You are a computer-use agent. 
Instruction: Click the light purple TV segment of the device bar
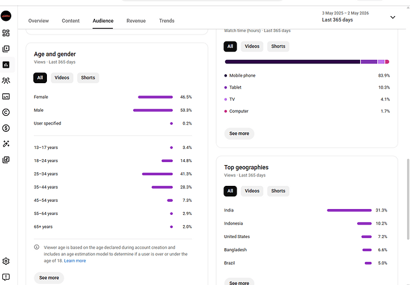381,62
